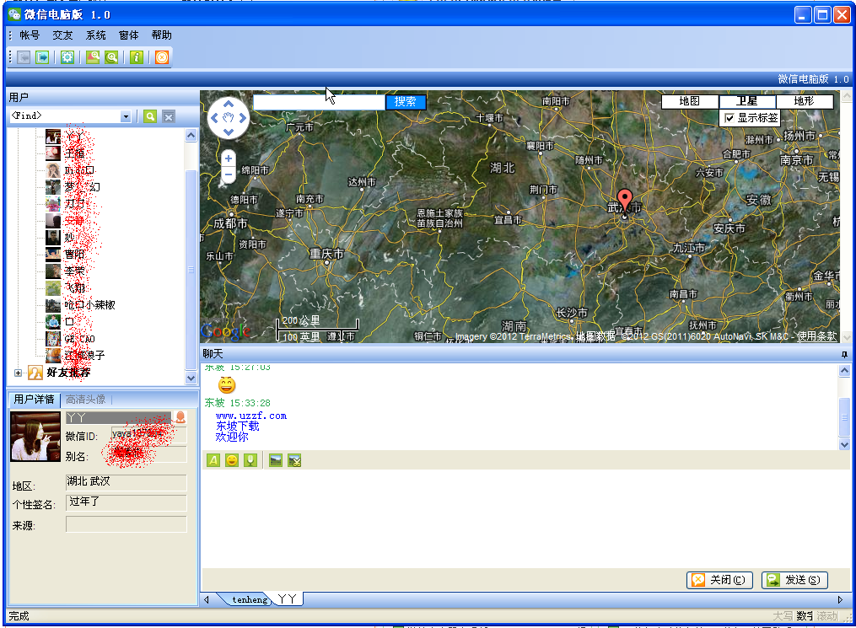856x628 pixels.
Task: Click the find-people magnifier toolbar icon
Action: (93, 57)
